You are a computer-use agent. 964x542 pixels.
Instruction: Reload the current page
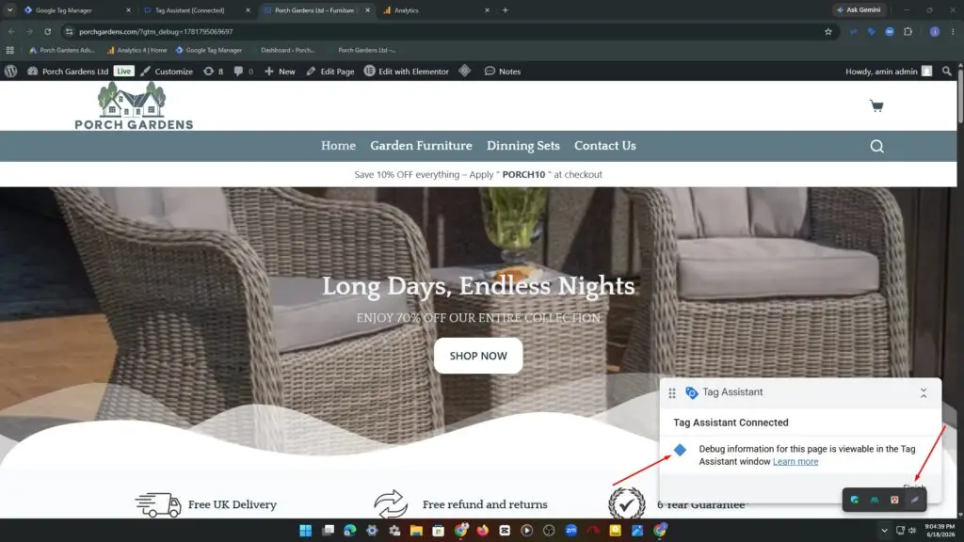pos(47,31)
